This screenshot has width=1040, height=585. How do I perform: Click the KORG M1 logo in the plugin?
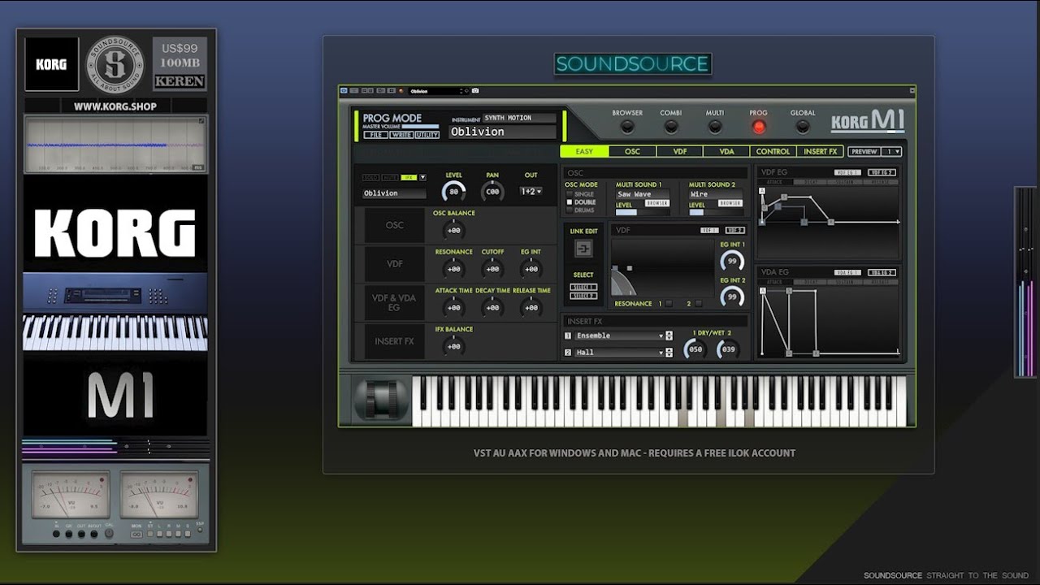[868, 122]
